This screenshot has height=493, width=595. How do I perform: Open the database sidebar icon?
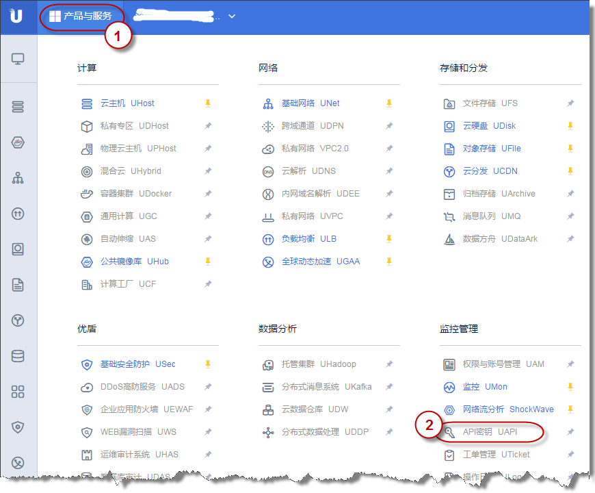[18, 356]
